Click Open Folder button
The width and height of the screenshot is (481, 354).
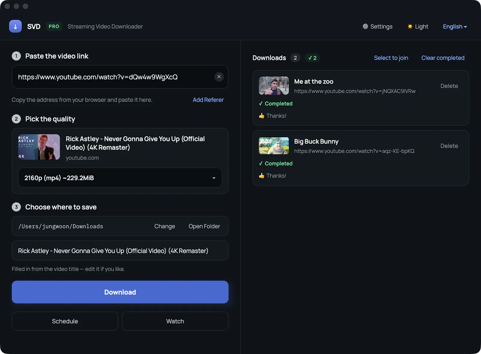tap(204, 226)
